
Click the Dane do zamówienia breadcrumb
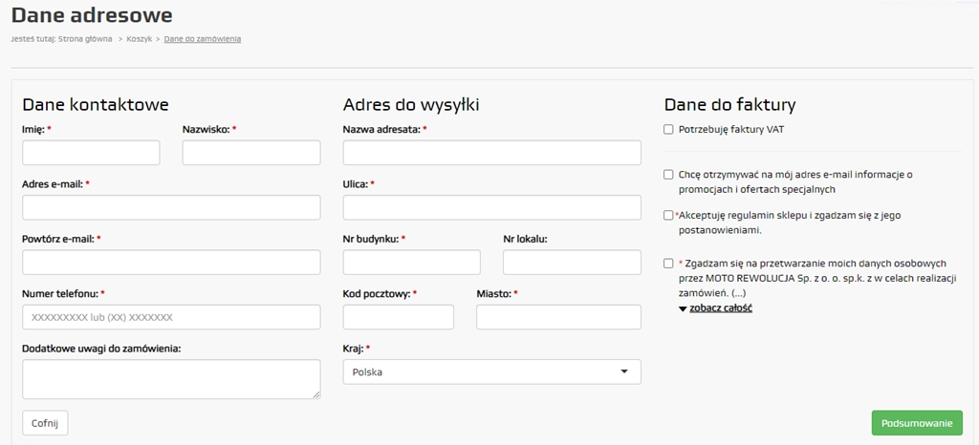click(203, 38)
